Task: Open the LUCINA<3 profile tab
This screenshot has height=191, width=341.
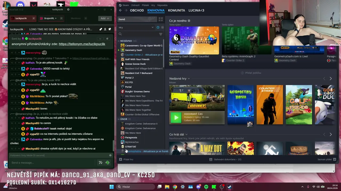Action: tap(196, 10)
